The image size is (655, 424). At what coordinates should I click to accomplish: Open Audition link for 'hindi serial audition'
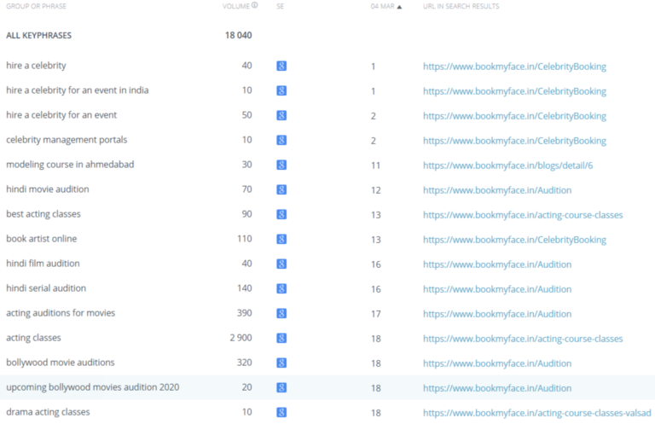coord(497,289)
